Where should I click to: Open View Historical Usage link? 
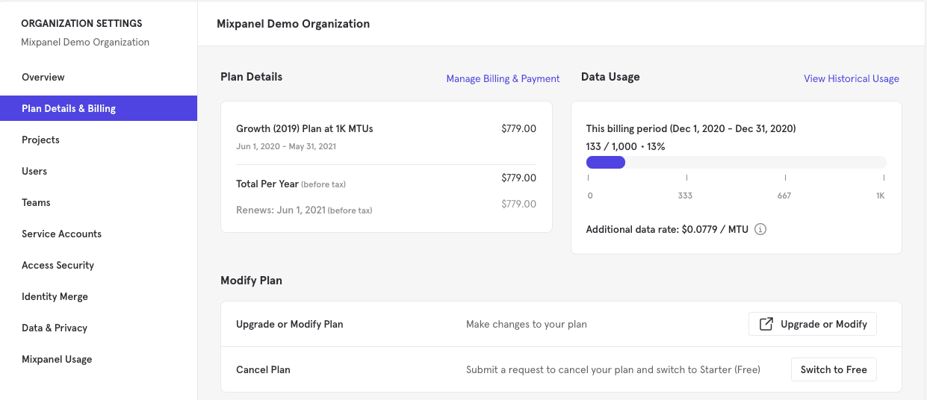tap(851, 79)
